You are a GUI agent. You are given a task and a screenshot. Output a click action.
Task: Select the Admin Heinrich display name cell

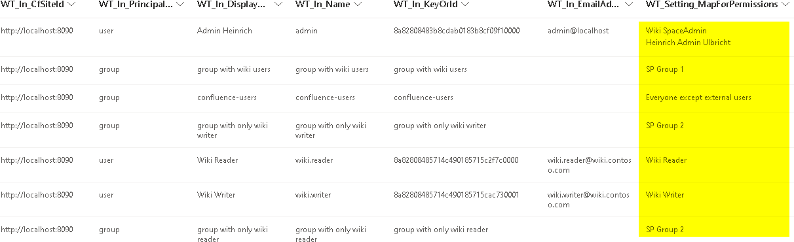(224, 31)
